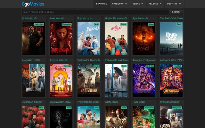The height and width of the screenshot is (128, 205).
Task: Select the Agadha movie poster
Action: 144,38
